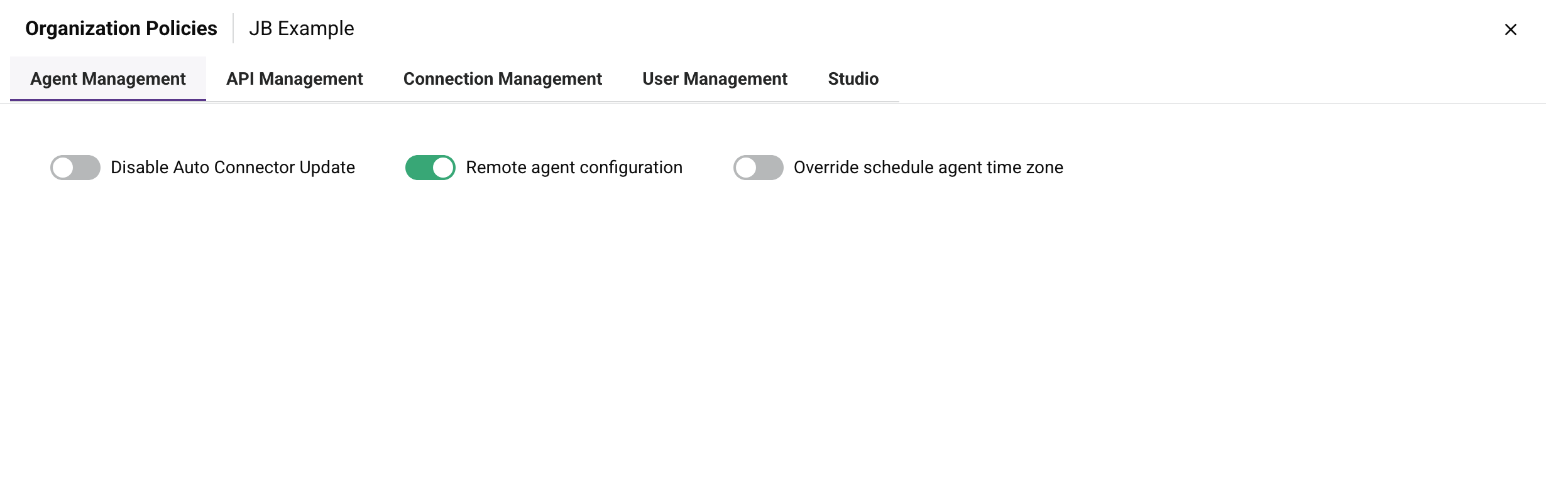Click the Override schedule agent time zone label
The height and width of the screenshot is (477, 1546).
pos(928,167)
